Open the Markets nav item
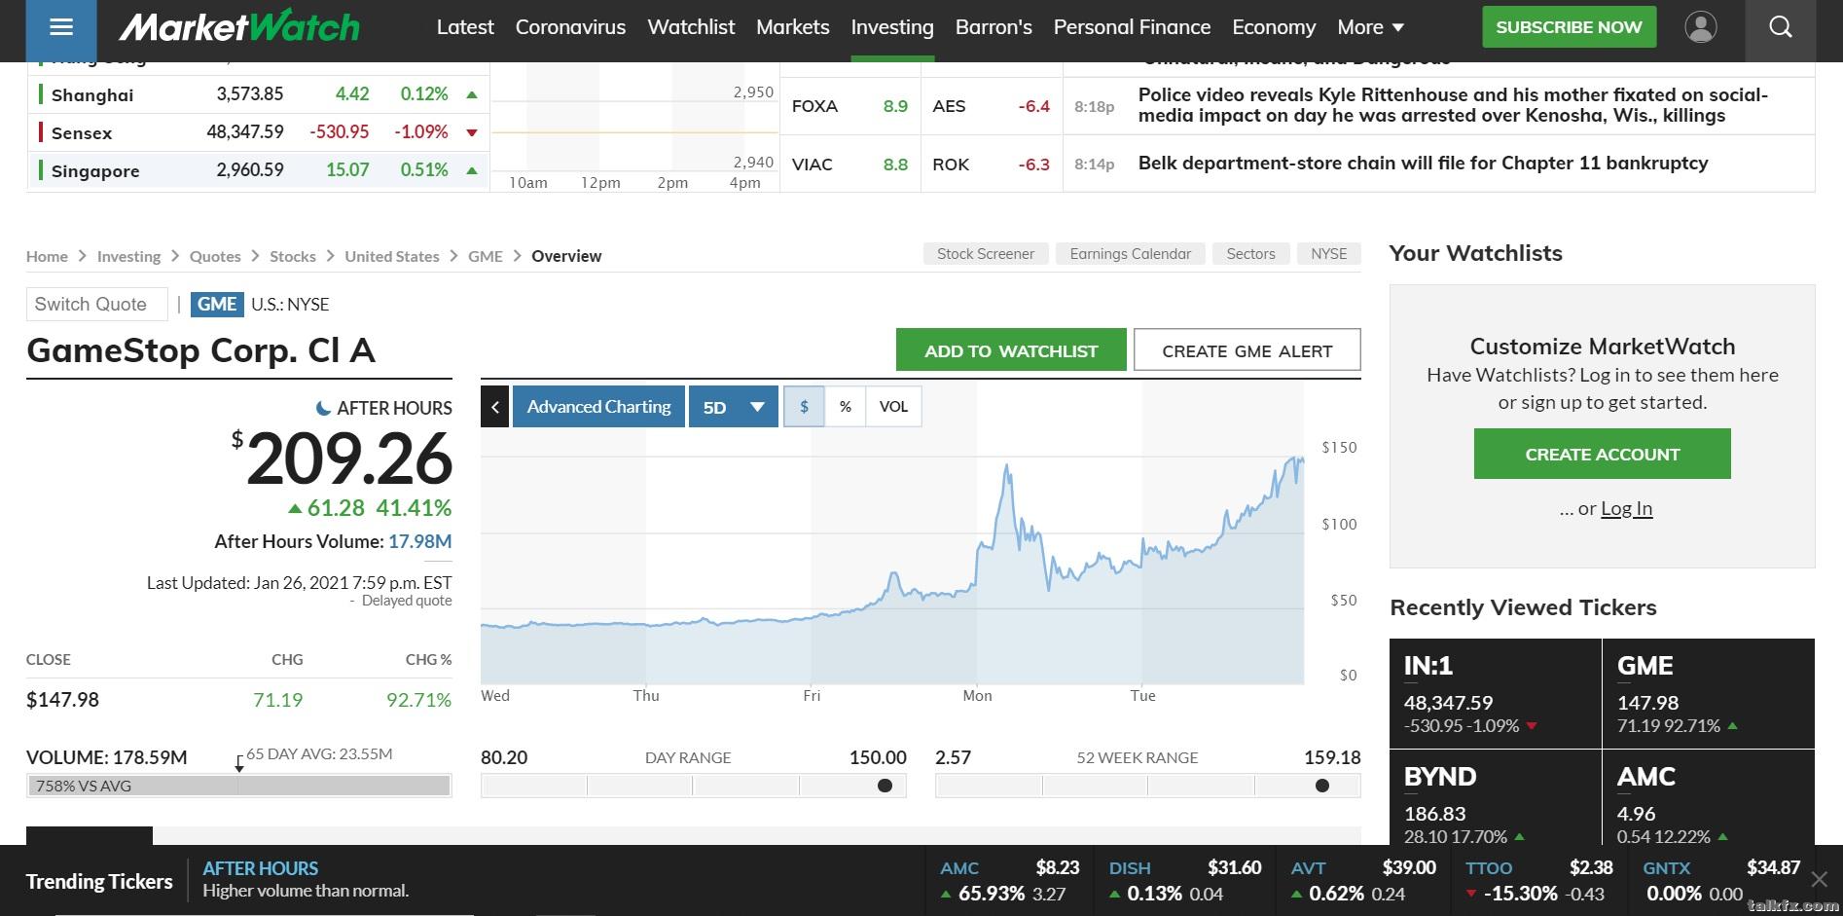The width and height of the screenshot is (1843, 916). pyautogui.click(x=792, y=27)
